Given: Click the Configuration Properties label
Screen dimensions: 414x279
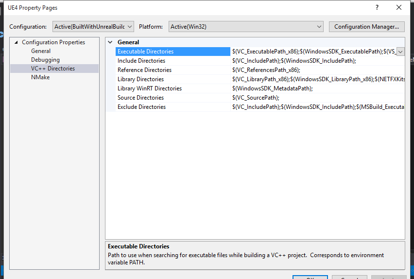Looking at the screenshot, I should pyautogui.click(x=53, y=42).
